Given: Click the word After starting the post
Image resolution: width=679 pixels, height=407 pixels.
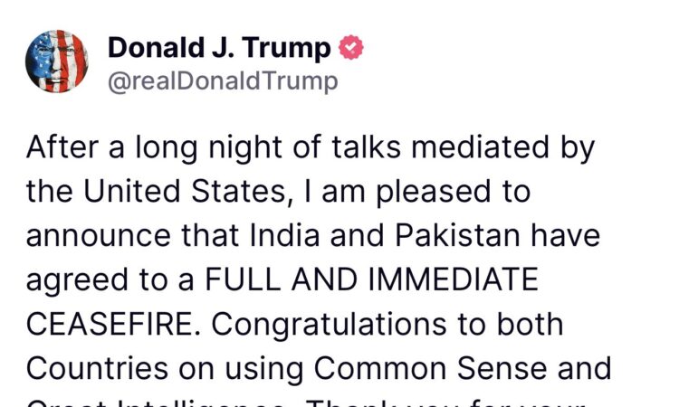Looking at the screenshot, I should tap(62, 147).
